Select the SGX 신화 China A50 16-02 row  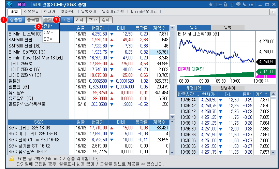89,140
